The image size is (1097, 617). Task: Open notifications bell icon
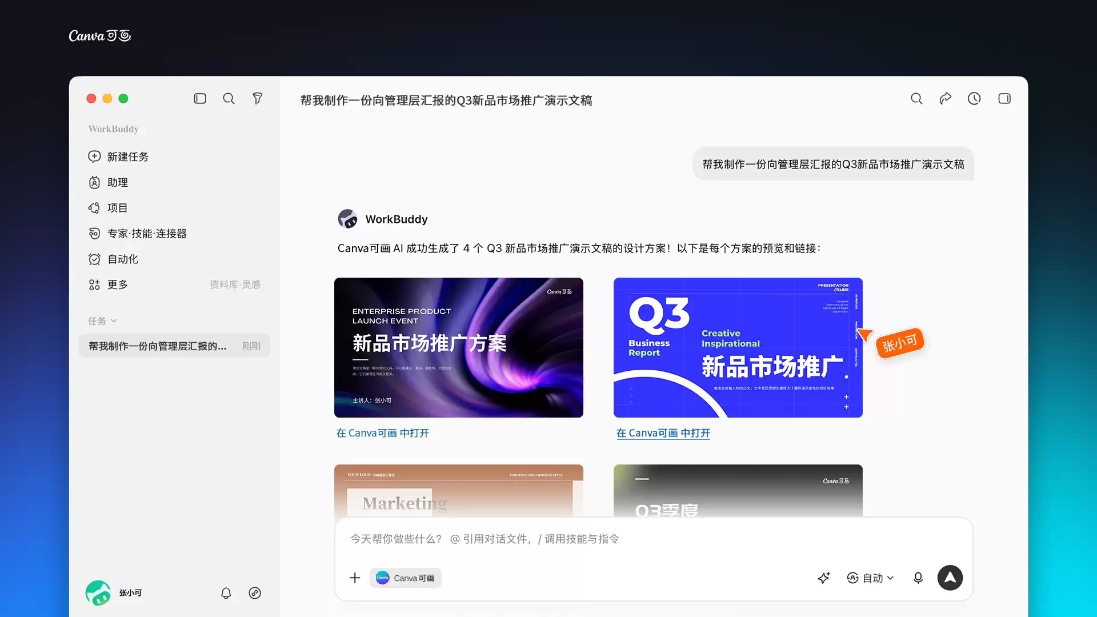click(x=226, y=593)
